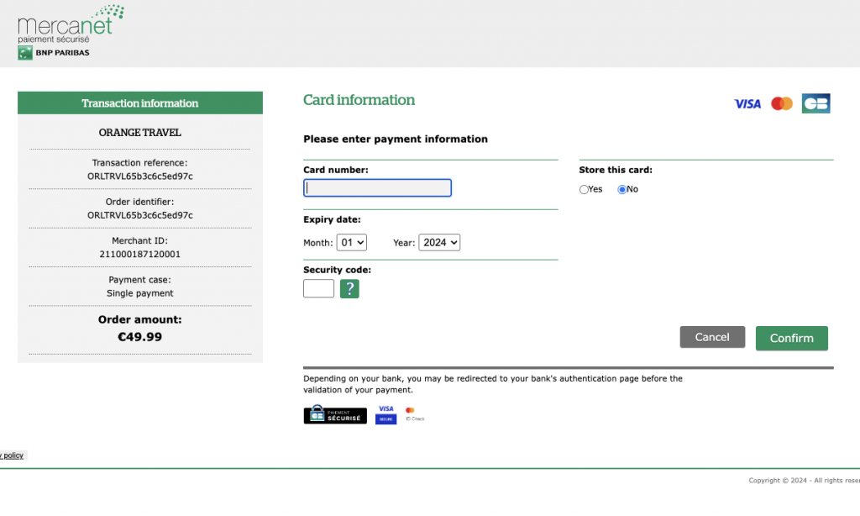Open the privacy policy link
The height and width of the screenshot is (516, 860).
pos(12,455)
